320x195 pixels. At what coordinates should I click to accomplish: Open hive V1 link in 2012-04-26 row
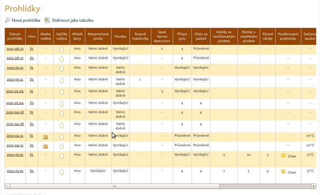pyautogui.click(x=32, y=112)
